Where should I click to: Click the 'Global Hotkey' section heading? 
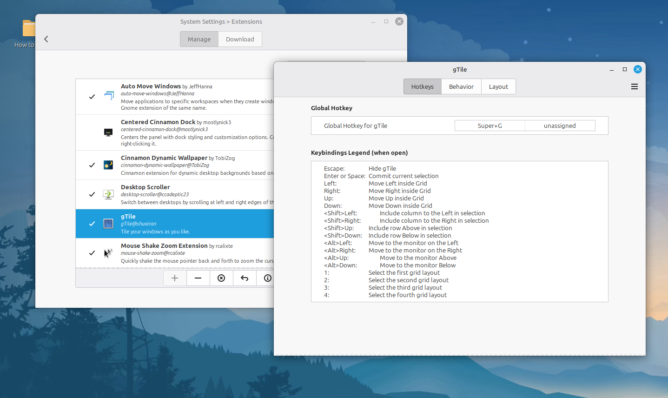click(x=331, y=108)
